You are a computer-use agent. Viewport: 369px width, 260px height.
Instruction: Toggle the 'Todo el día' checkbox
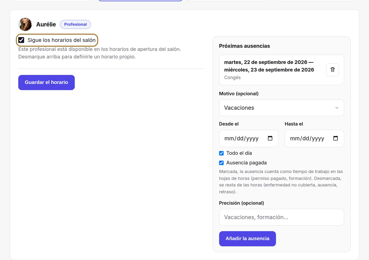point(221,153)
